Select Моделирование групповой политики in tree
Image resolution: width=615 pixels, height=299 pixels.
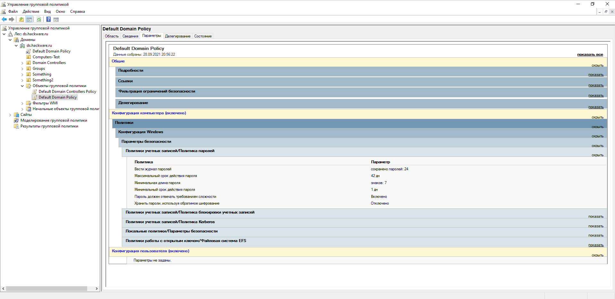[x=54, y=120]
